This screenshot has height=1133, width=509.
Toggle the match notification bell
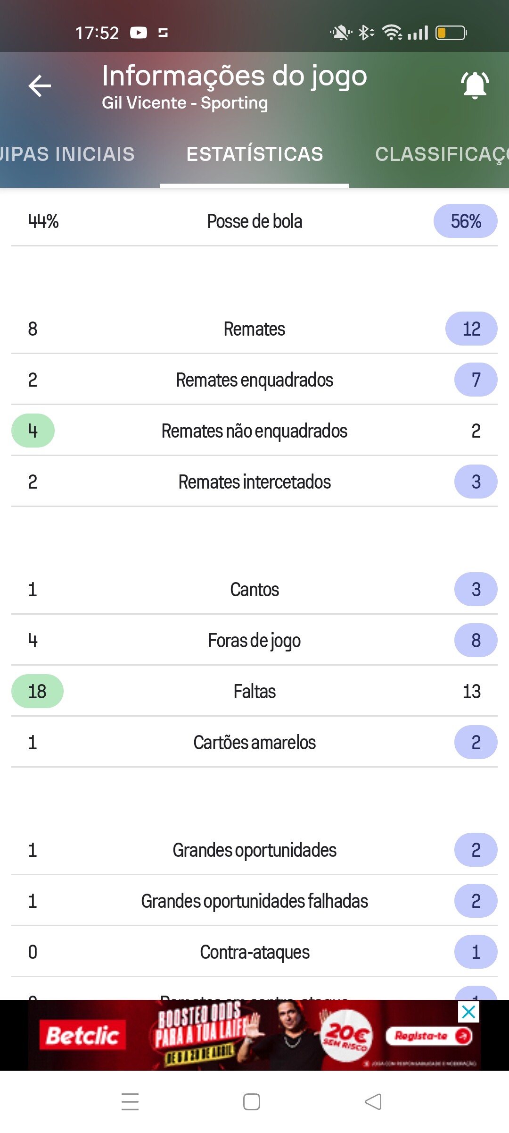[475, 85]
